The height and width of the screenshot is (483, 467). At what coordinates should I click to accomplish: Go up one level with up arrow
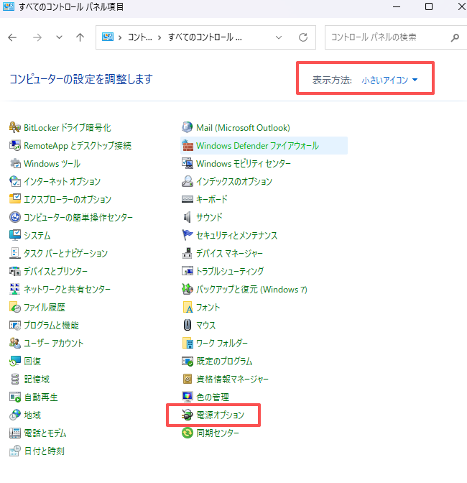80,37
